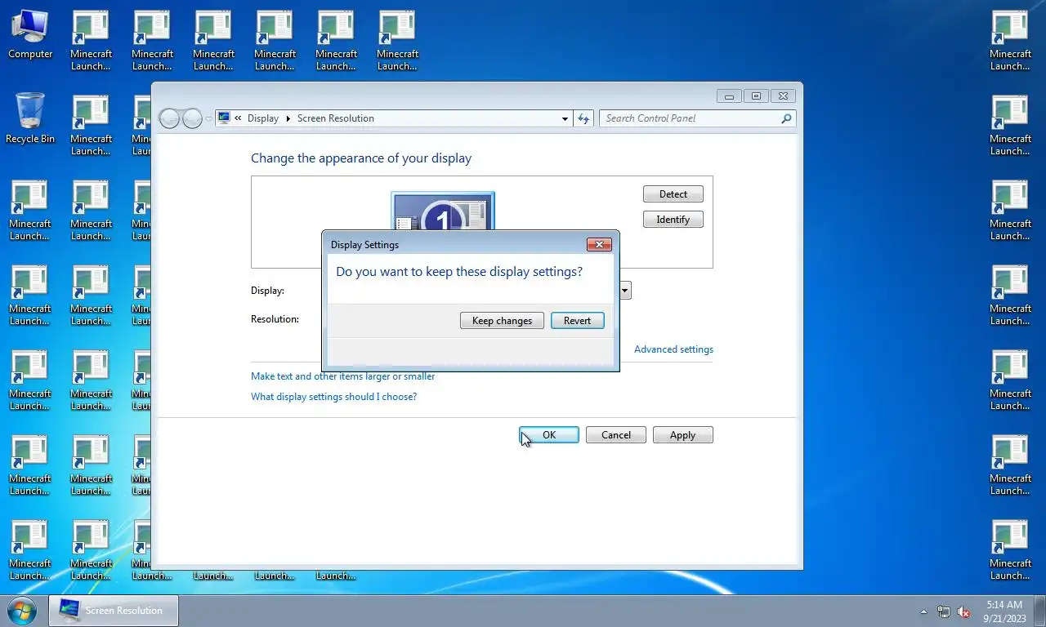The image size is (1046, 627).
Task: Confirm with the OK button
Action: click(x=549, y=435)
